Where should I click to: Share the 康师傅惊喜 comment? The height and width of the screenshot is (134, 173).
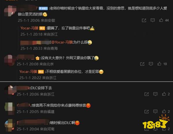(146, 112)
